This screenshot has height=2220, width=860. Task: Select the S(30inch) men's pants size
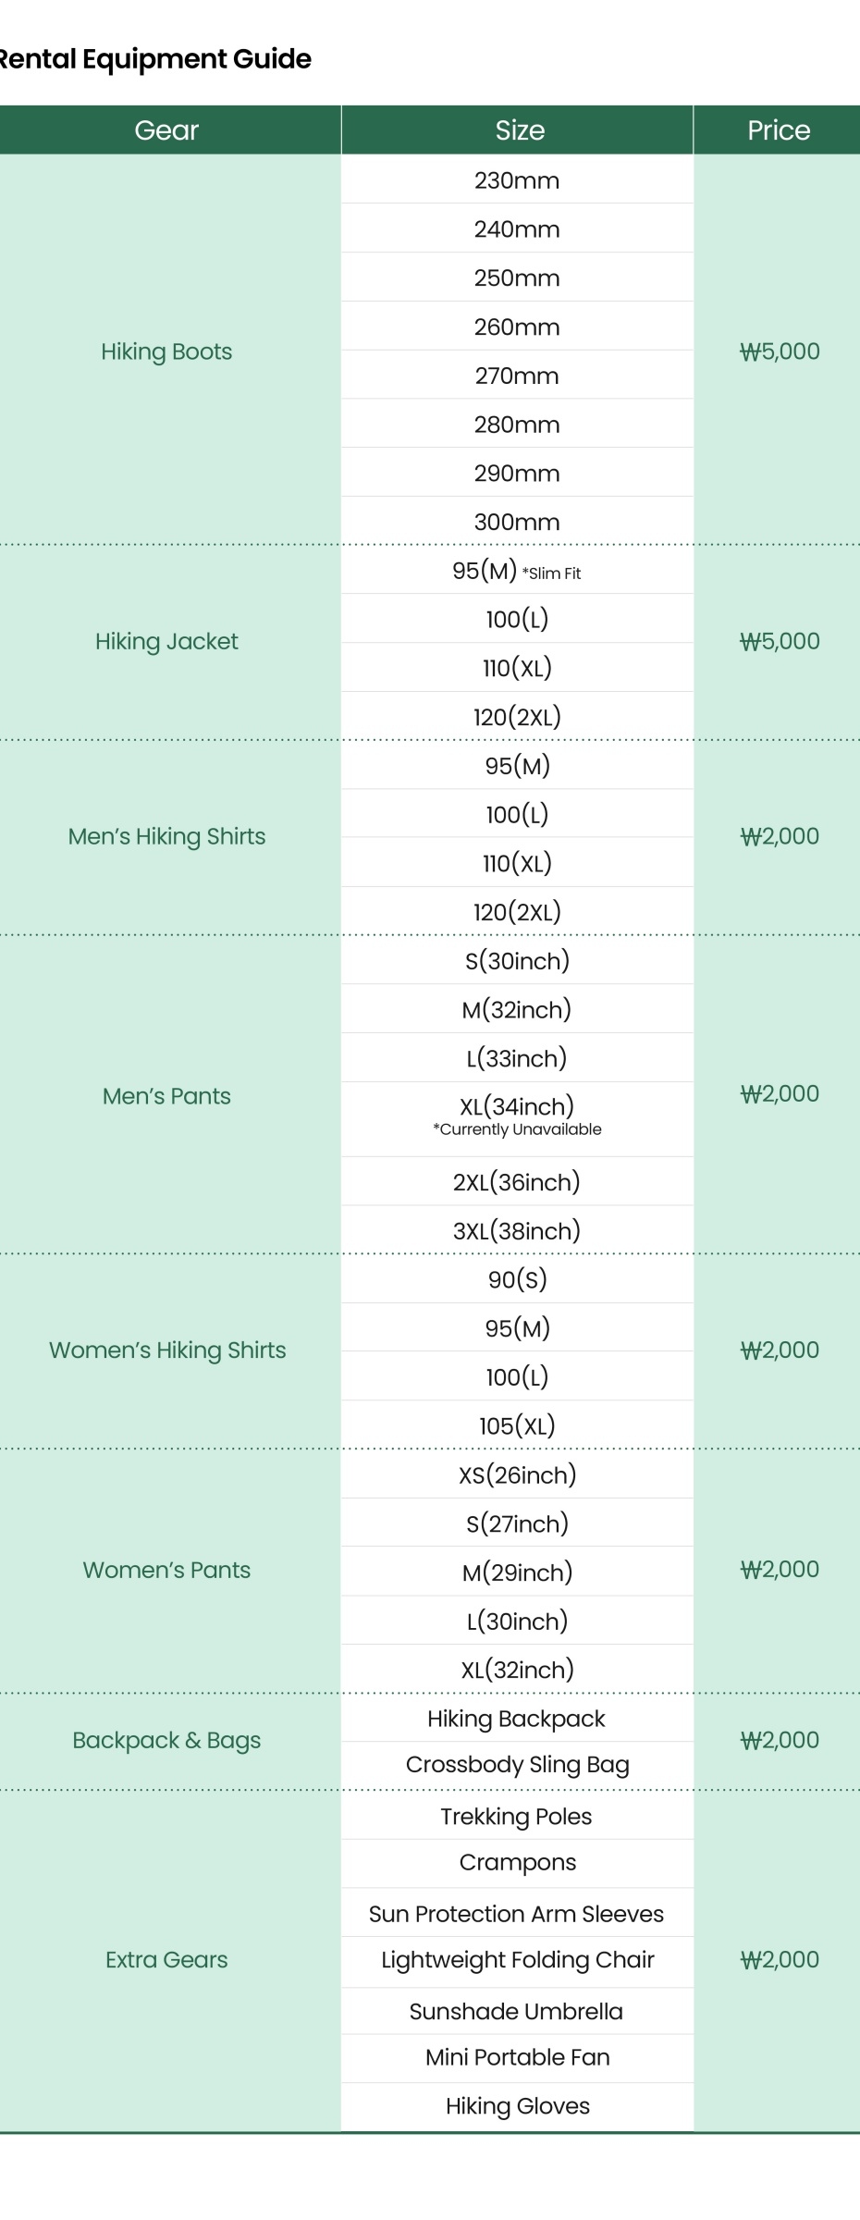(x=517, y=961)
